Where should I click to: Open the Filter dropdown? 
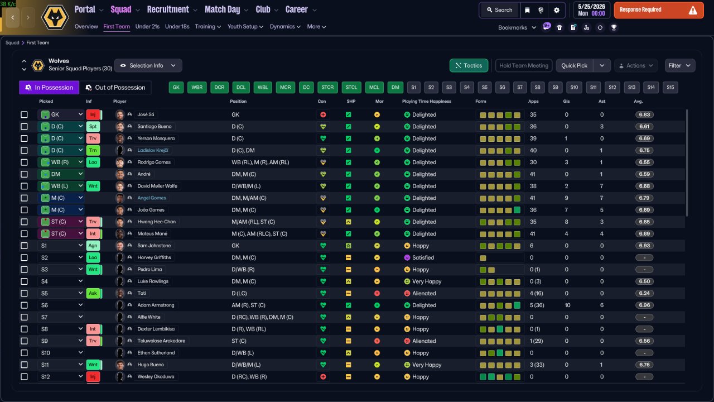(680, 65)
